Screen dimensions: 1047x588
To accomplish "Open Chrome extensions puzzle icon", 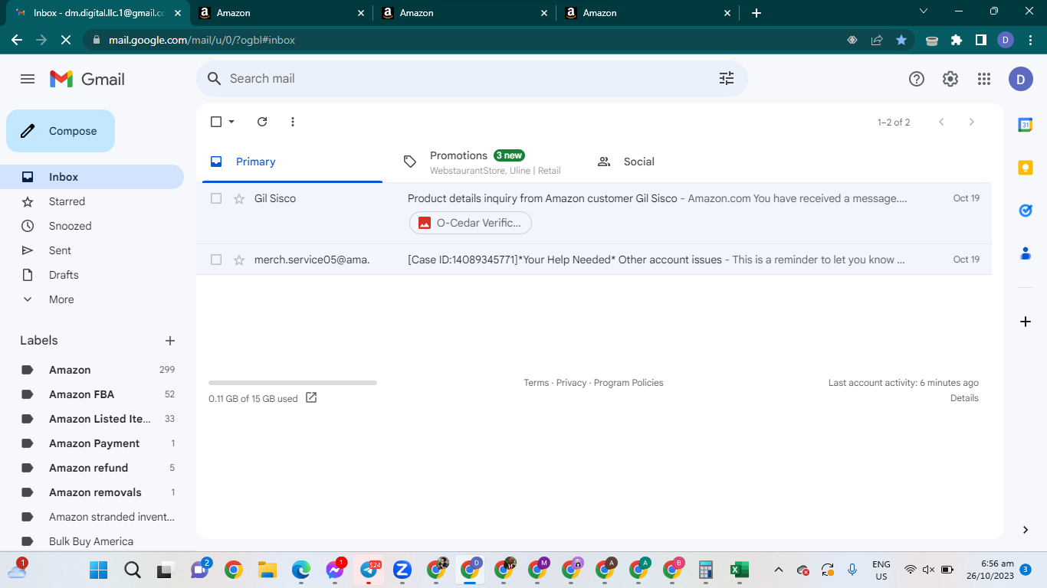I will pyautogui.click(x=956, y=40).
